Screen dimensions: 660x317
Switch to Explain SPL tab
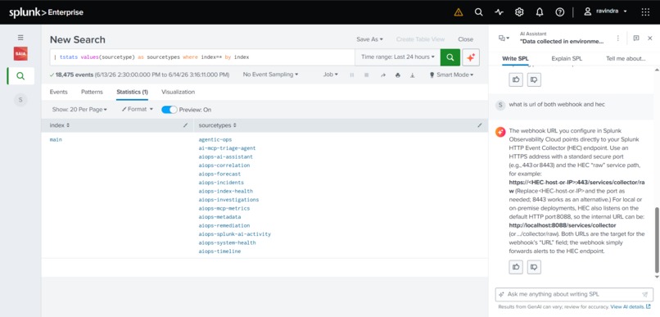(x=567, y=58)
